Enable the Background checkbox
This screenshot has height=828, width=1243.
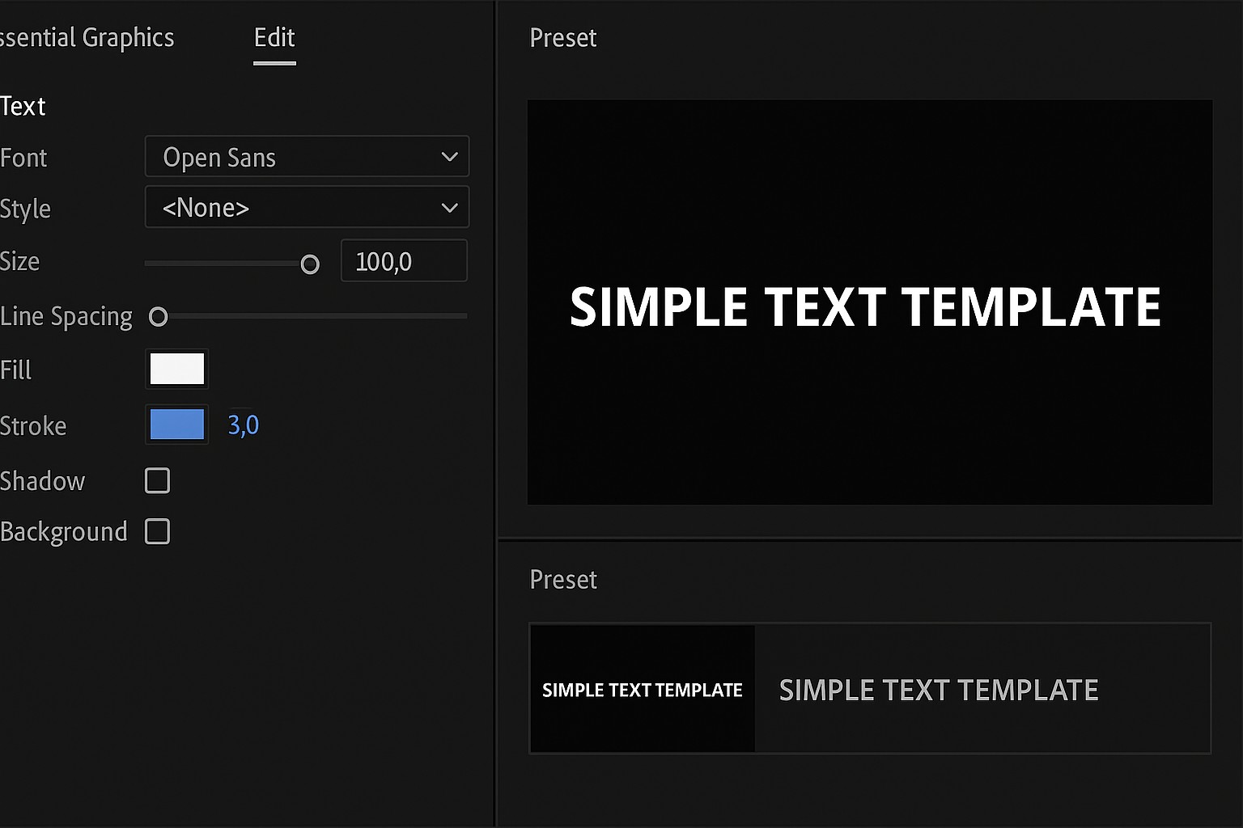point(157,531)
